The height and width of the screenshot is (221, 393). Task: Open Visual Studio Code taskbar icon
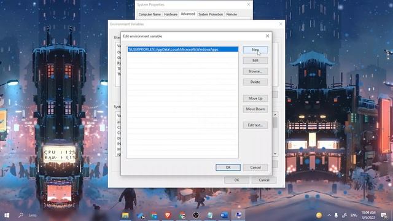point(141,215)
